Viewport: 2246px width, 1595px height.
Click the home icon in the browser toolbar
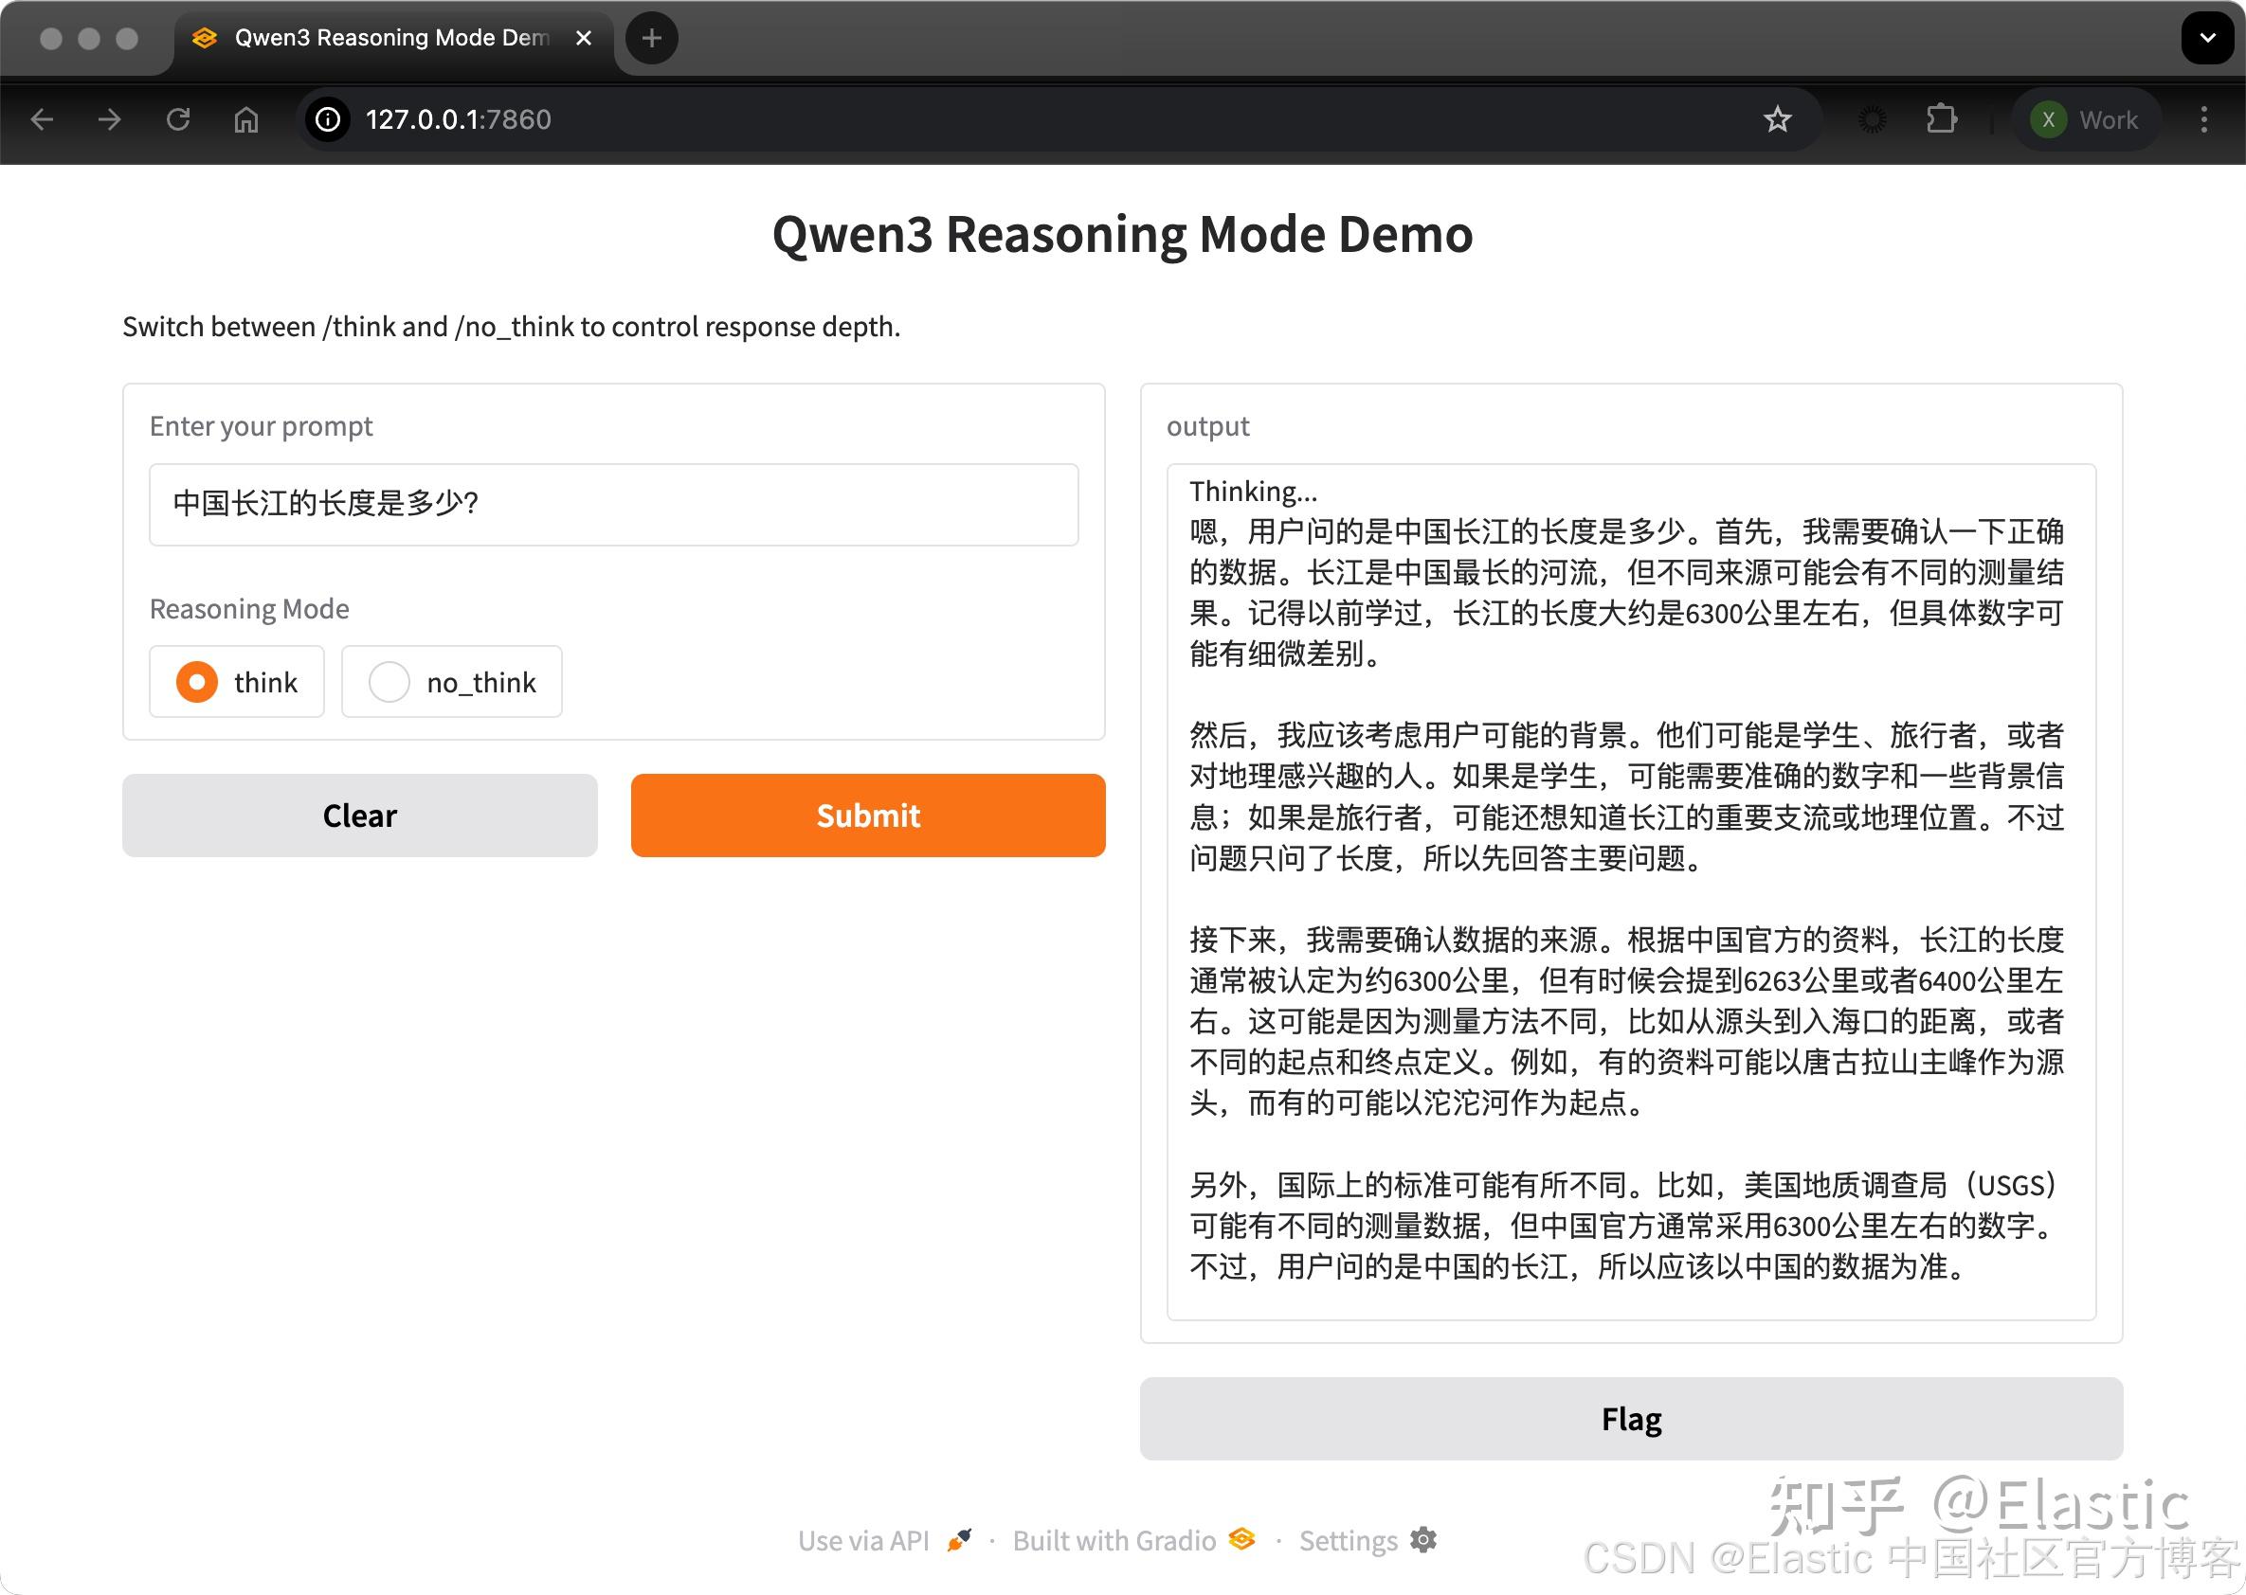pyautogui.click(x=245, y=118)
